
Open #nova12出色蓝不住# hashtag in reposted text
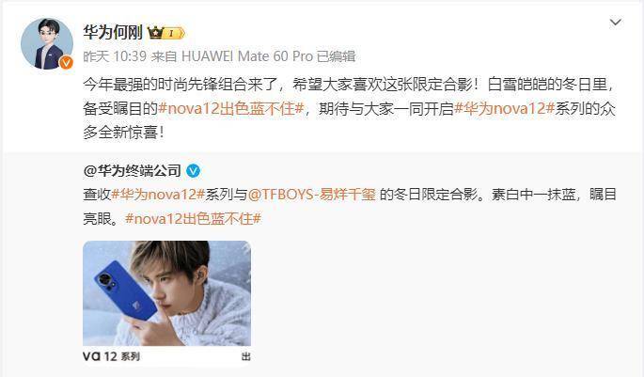[x=193, y=218]
